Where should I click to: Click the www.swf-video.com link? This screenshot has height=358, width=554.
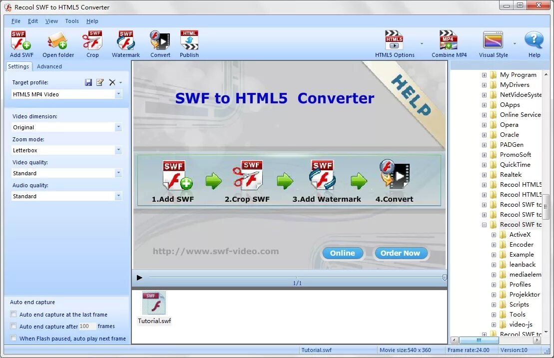coord(215,251)
